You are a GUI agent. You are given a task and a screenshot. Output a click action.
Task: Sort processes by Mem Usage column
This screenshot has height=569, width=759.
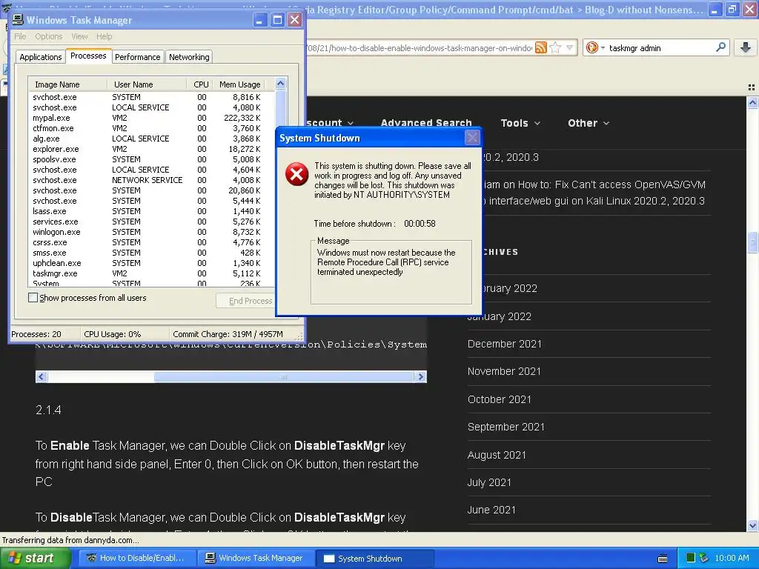coord(239,84)
